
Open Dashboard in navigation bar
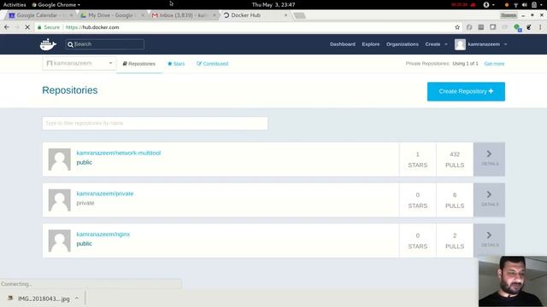343,44
